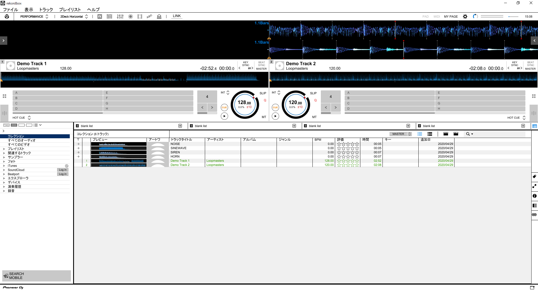The width and height of the screenshot is (538, 291).
Task: Play deck 1 with the play button
Action: pyautogui.click(x=224, y=116)
